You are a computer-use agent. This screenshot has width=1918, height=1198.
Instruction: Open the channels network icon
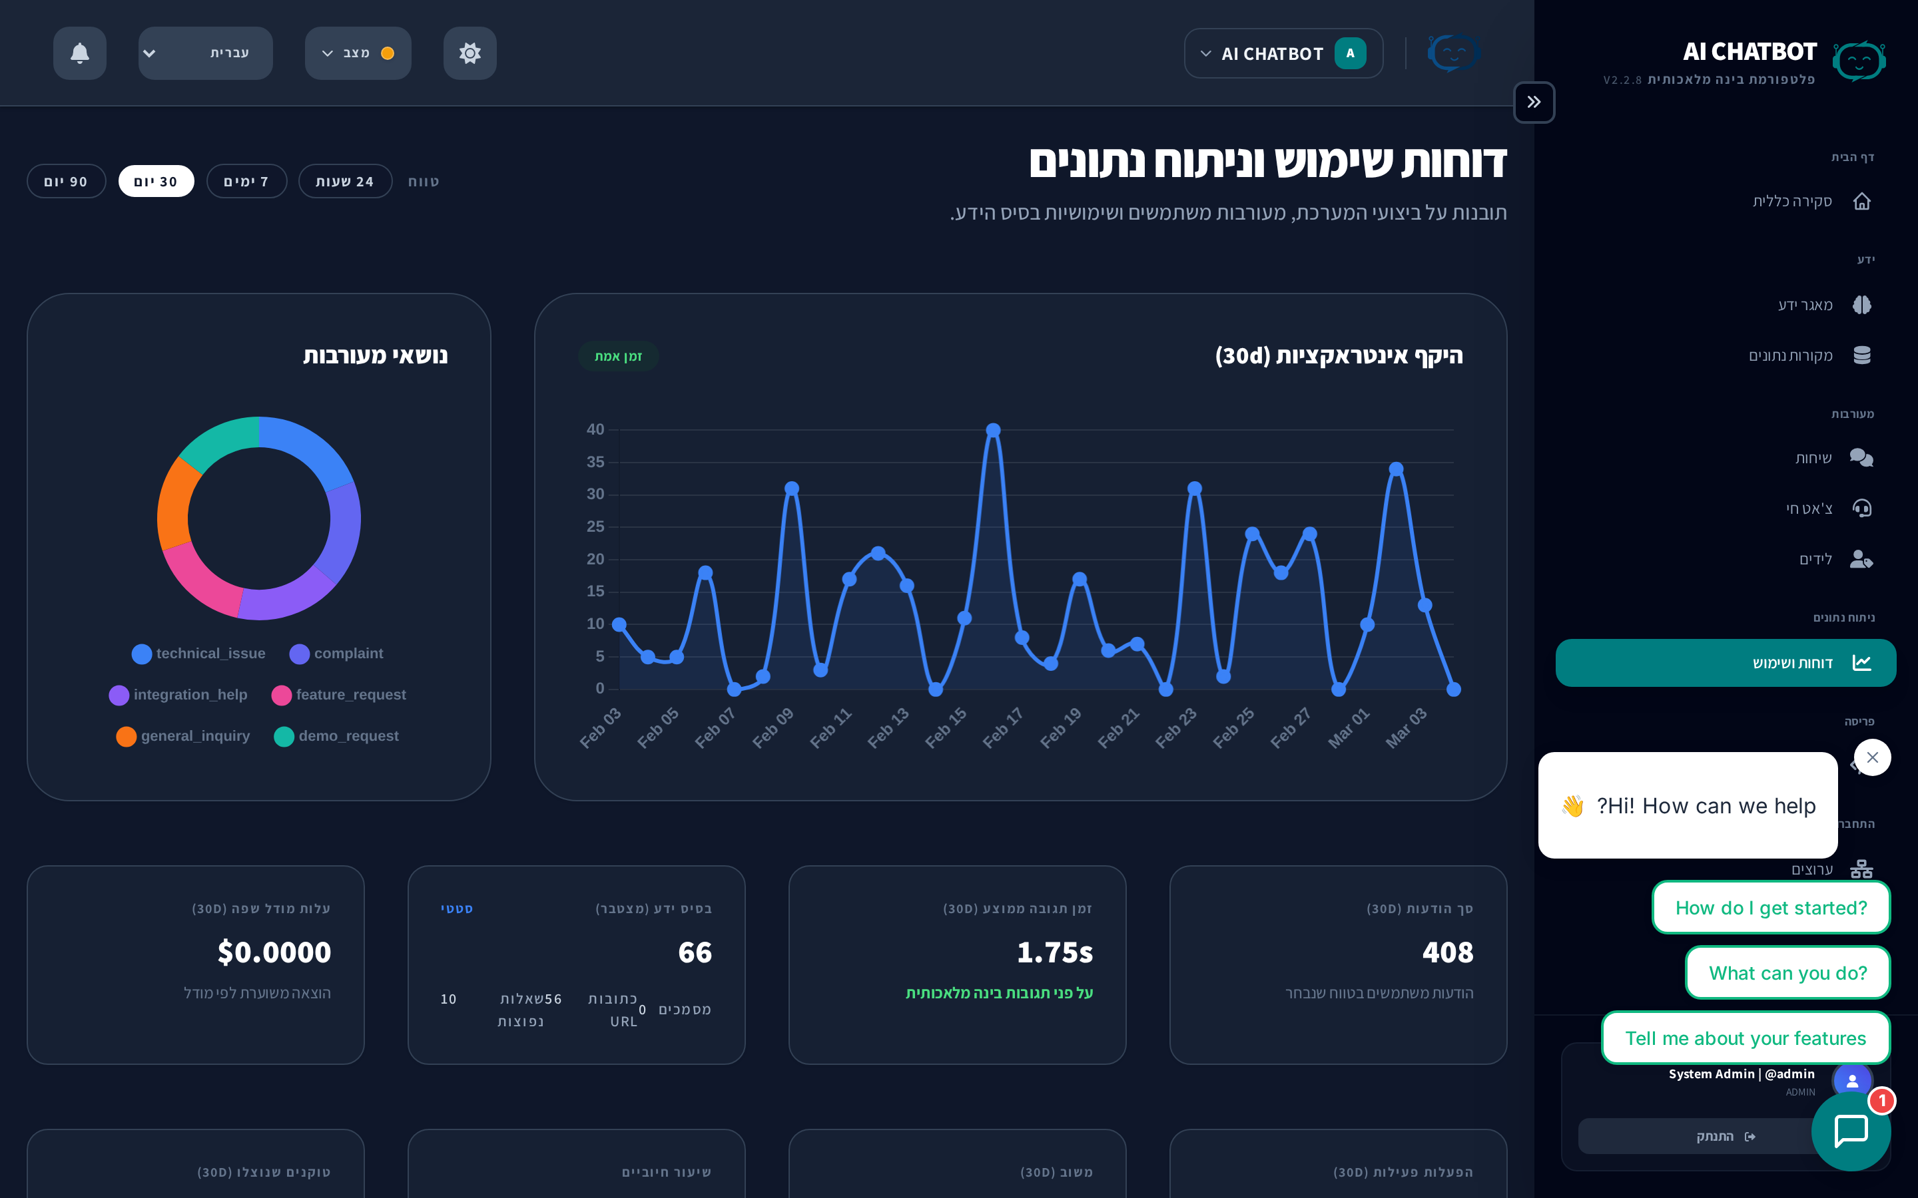pyautogui.click(x=1861, y=869)
